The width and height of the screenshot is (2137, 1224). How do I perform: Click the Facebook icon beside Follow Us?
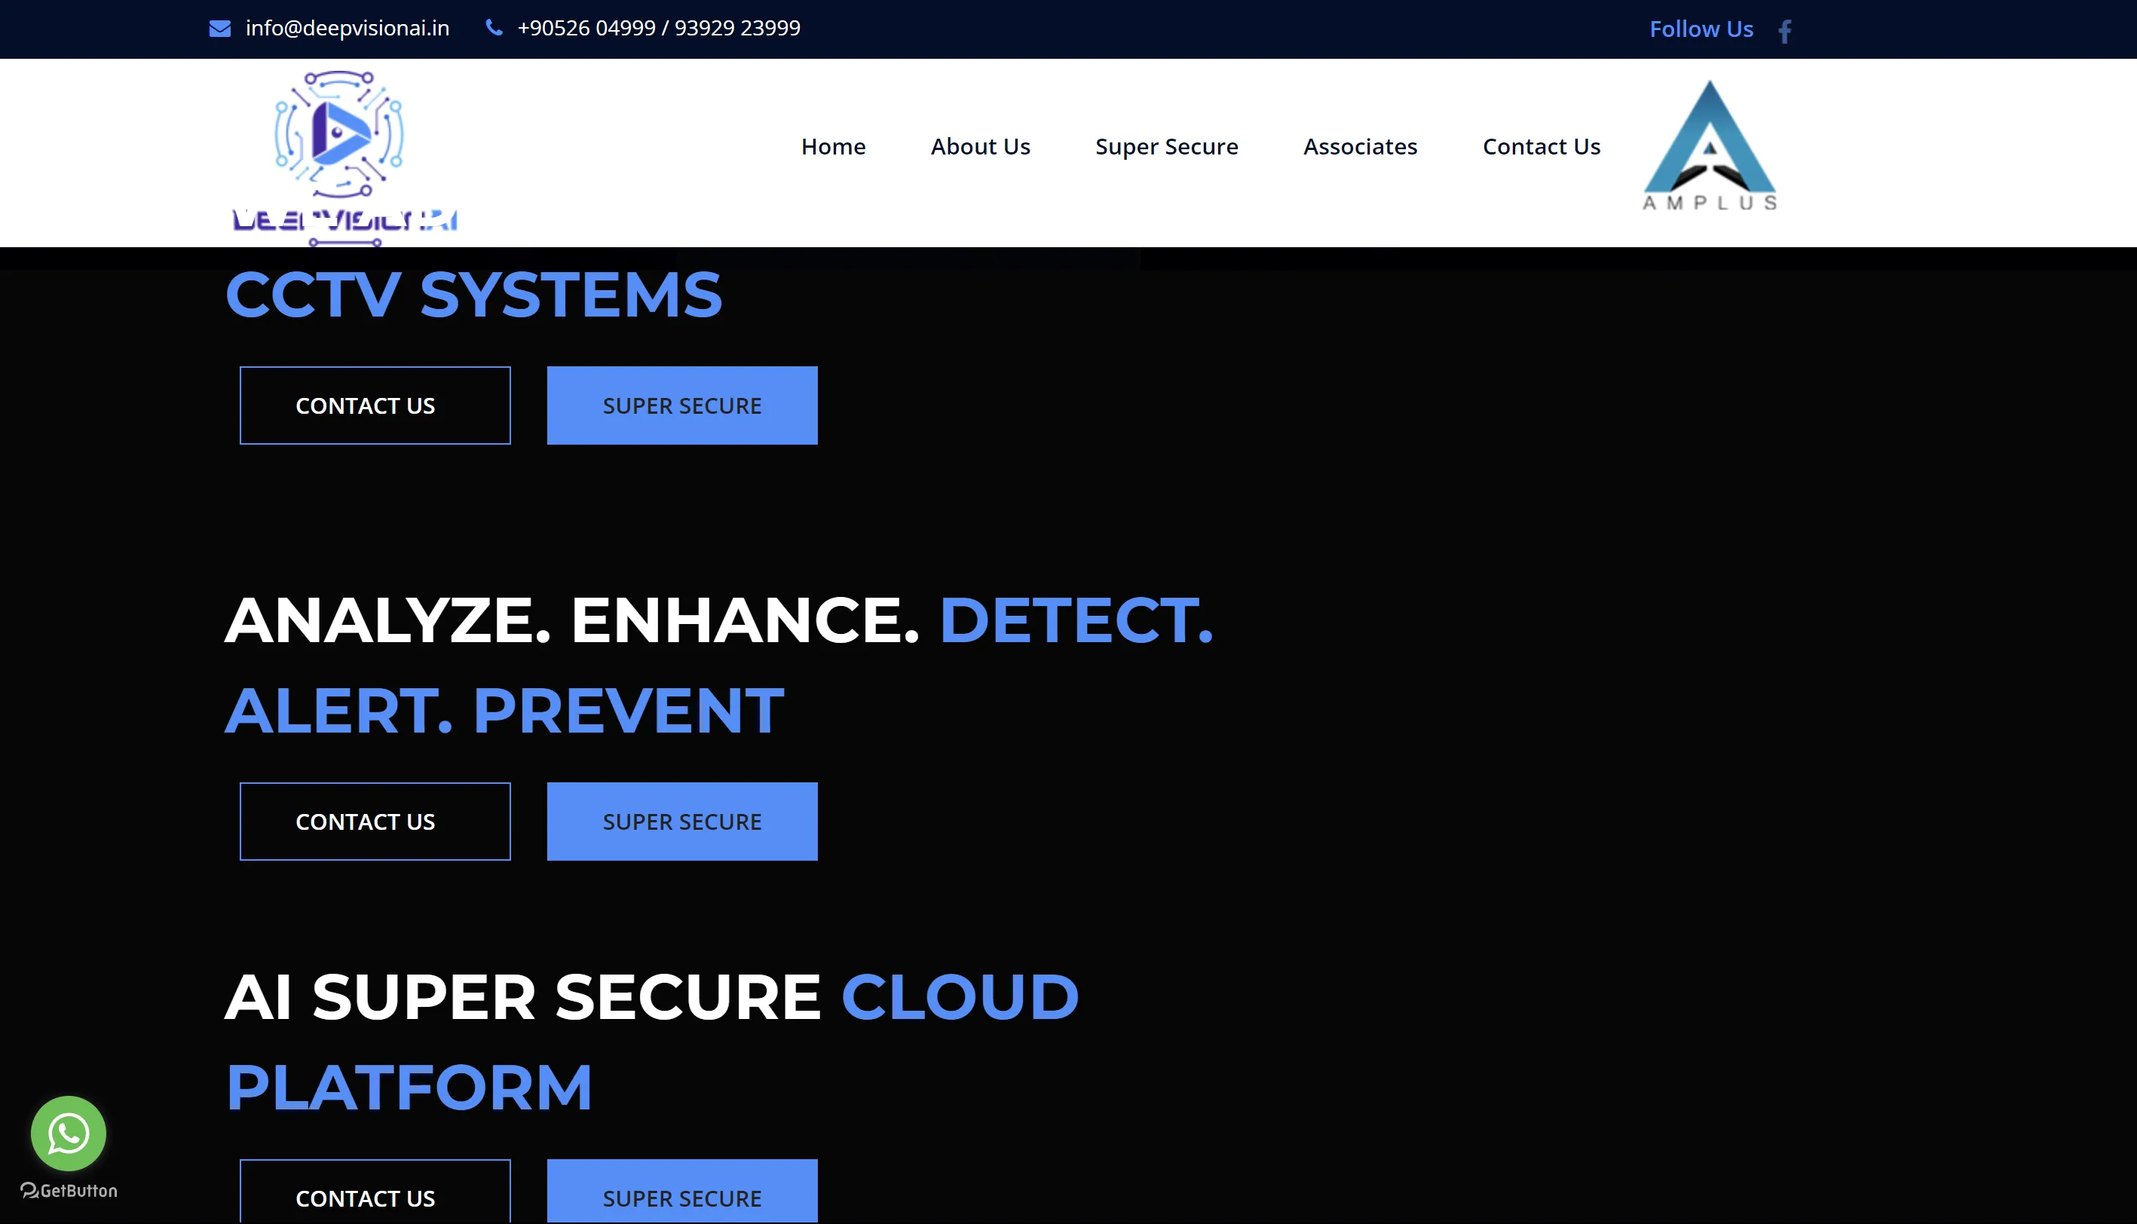click(1785, 31)
